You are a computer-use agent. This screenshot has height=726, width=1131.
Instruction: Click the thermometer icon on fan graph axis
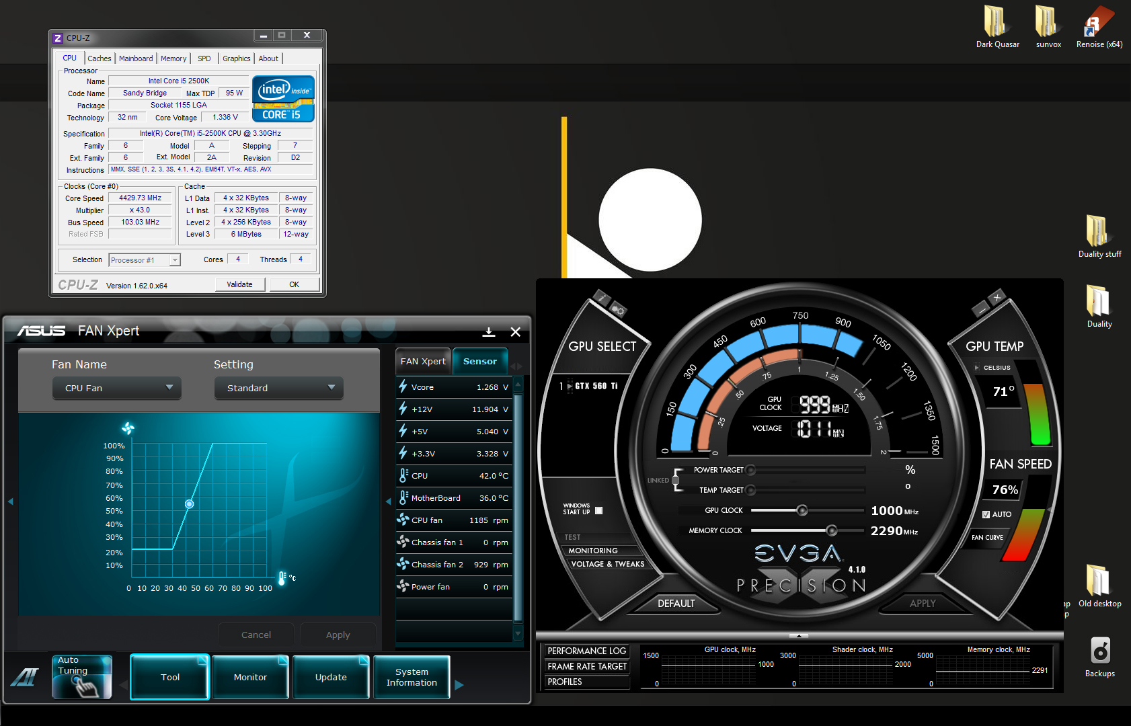tap(282, 577)
